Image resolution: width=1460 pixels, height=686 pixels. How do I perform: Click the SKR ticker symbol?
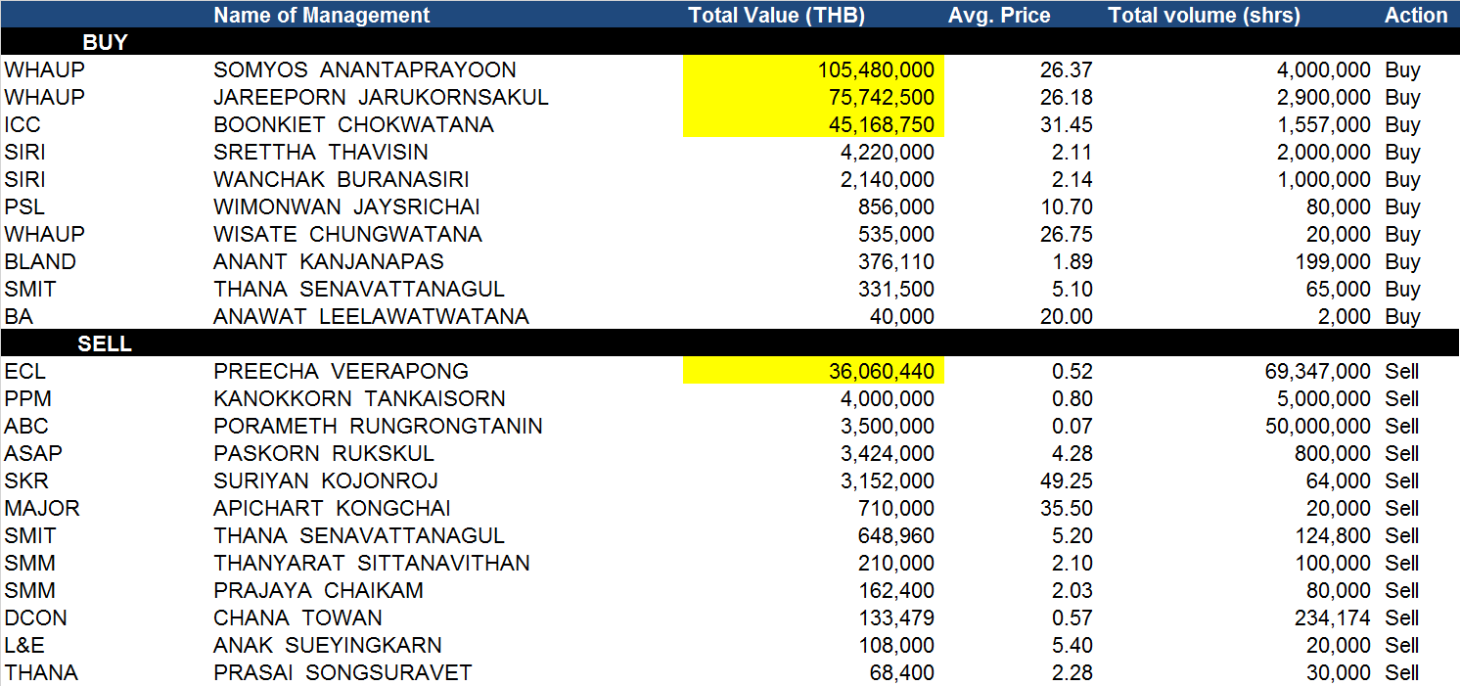pos(26,480)
